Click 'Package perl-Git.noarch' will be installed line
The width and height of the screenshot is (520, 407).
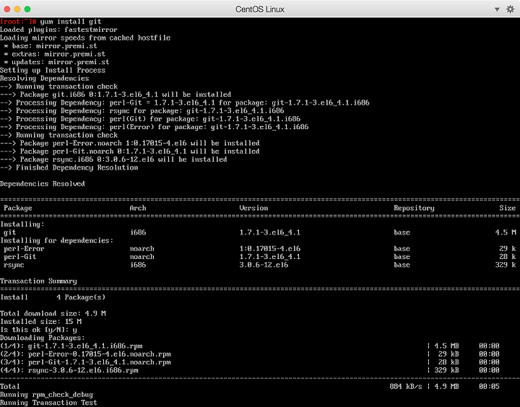(x=130, y=152)
